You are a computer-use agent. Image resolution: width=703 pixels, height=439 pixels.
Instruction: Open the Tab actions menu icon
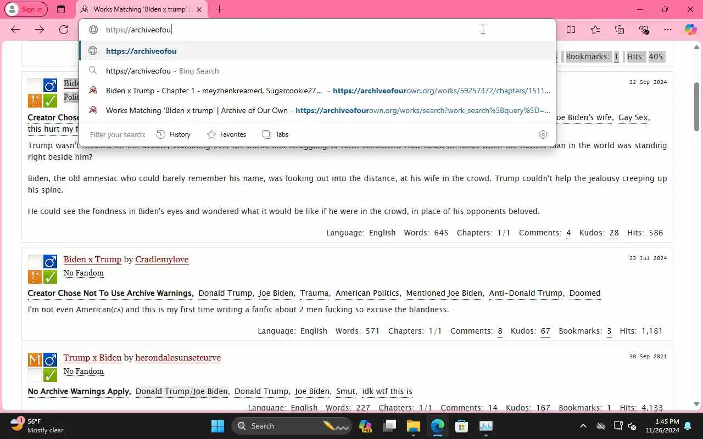point(61,9)
